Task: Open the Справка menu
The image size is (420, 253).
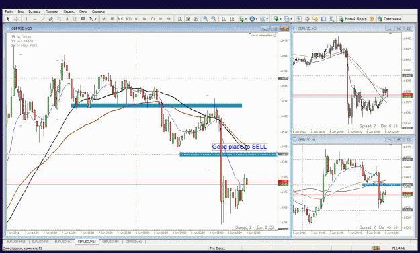Action: [x=98, y=11]
